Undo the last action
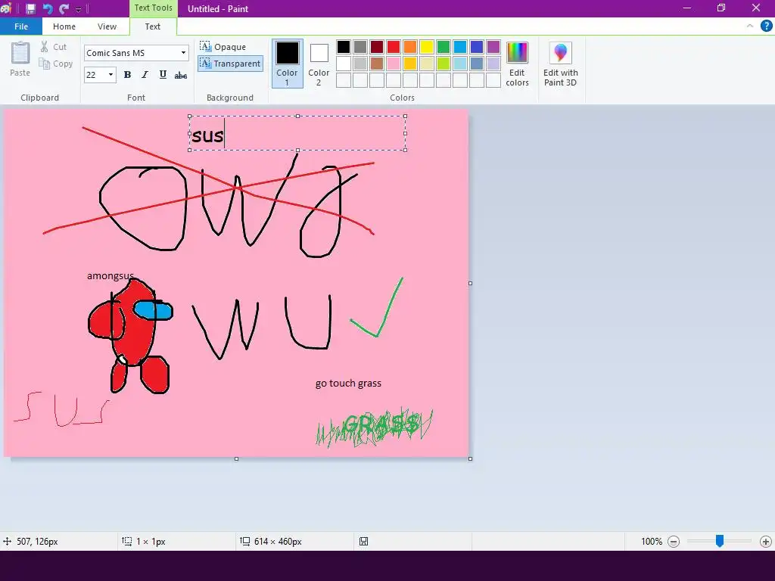 tap(48, 8)
